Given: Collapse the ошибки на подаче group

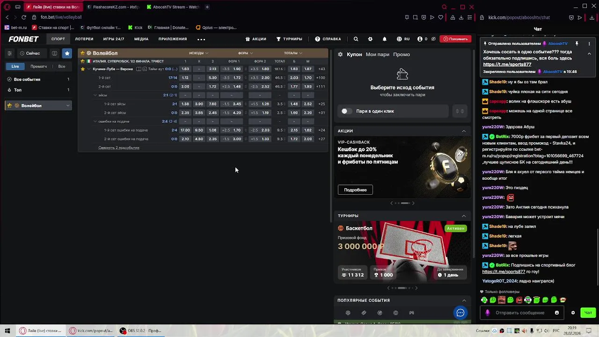Looking at the screenshot, I should pos(95,121).
